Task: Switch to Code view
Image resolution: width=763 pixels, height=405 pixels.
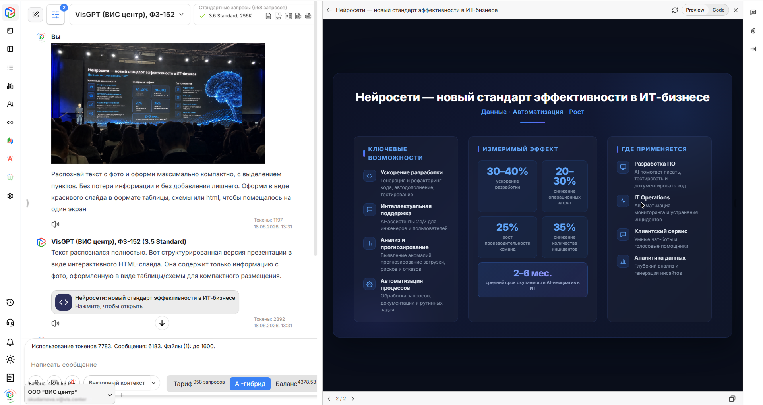Action: [718, 10]
